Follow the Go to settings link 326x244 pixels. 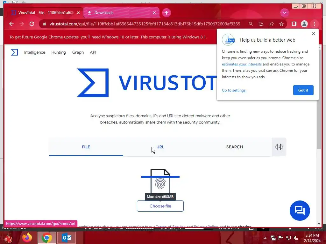click(233, 90)
